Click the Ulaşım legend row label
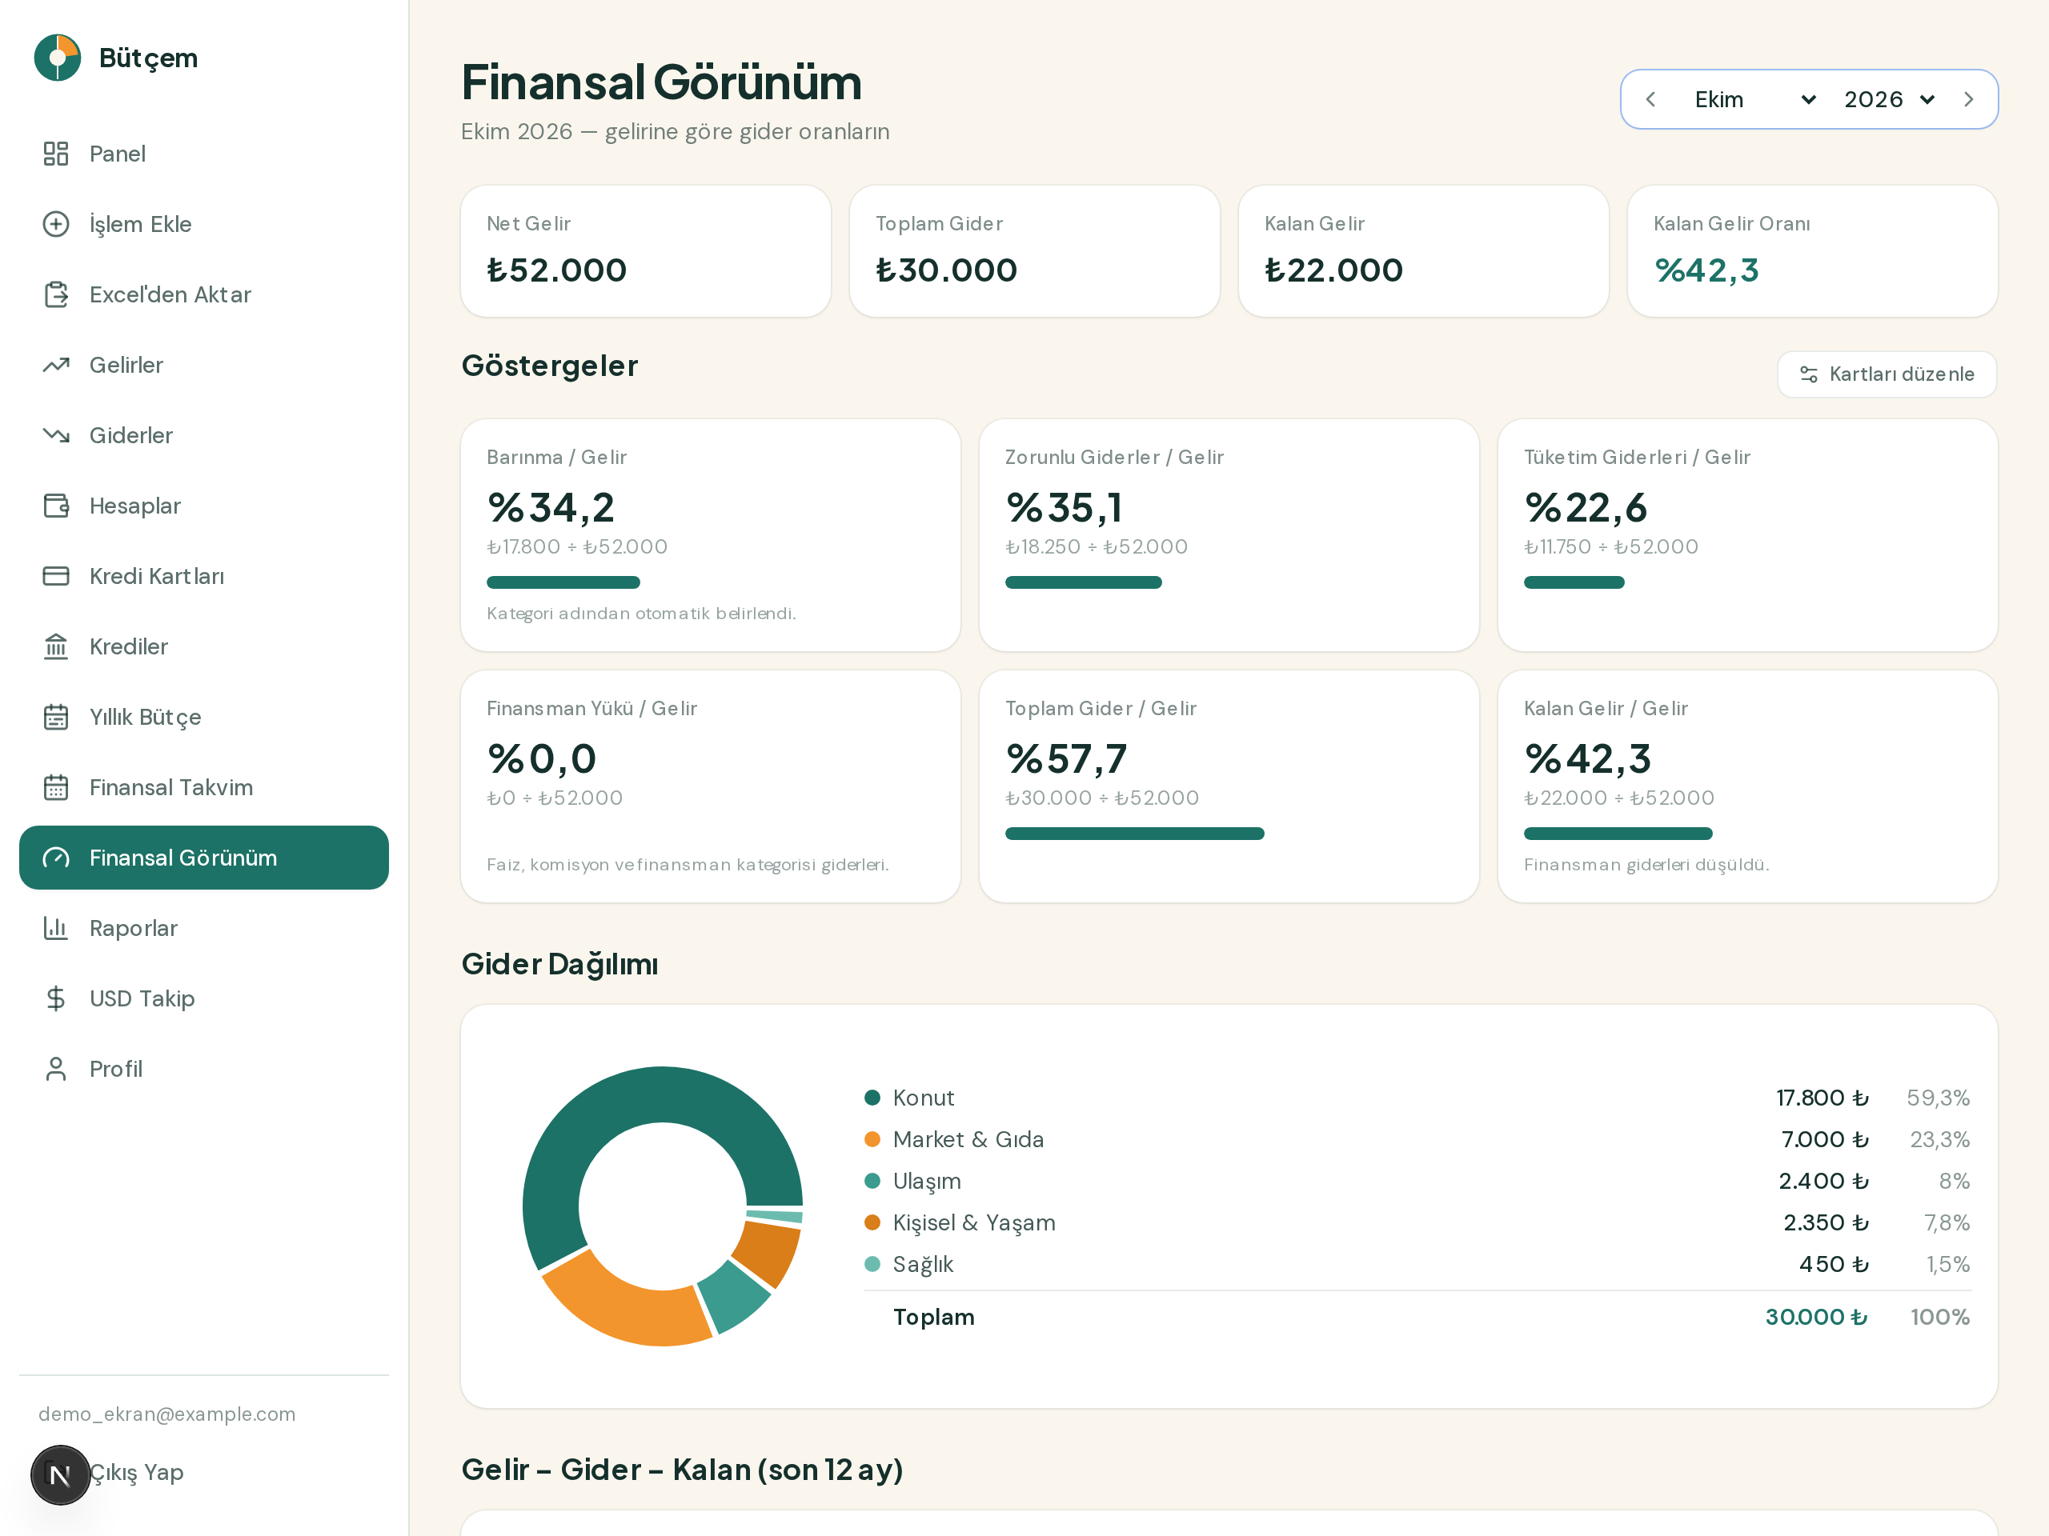This screenshot has height=1536, width=2049. 926,1181
